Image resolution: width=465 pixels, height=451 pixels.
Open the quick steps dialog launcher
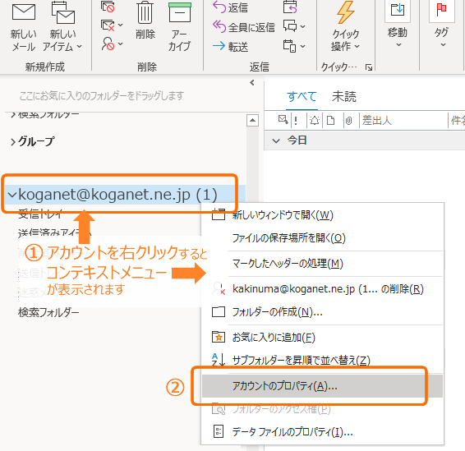pyautogui.click(x=369, y=67)
